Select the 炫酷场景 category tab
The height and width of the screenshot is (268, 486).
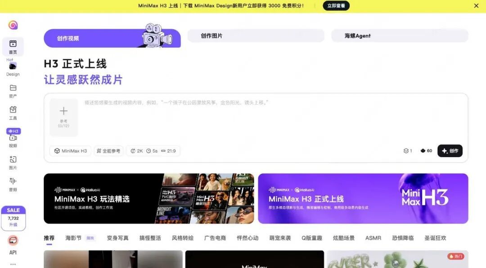pyautogui.click(x=344, y=238)
